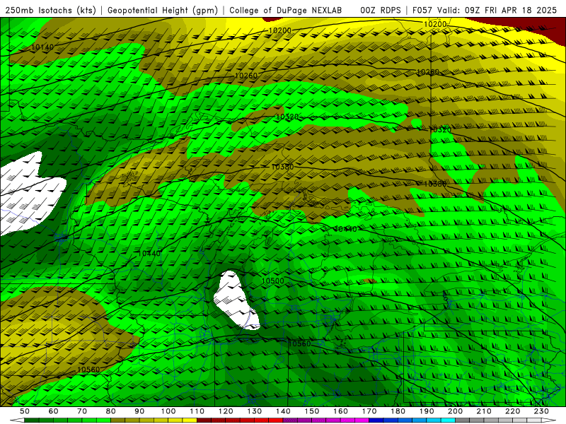Click the 80 value on the color scale
The height and width of the screenshot is (424, 566).
tap(111, 411)
